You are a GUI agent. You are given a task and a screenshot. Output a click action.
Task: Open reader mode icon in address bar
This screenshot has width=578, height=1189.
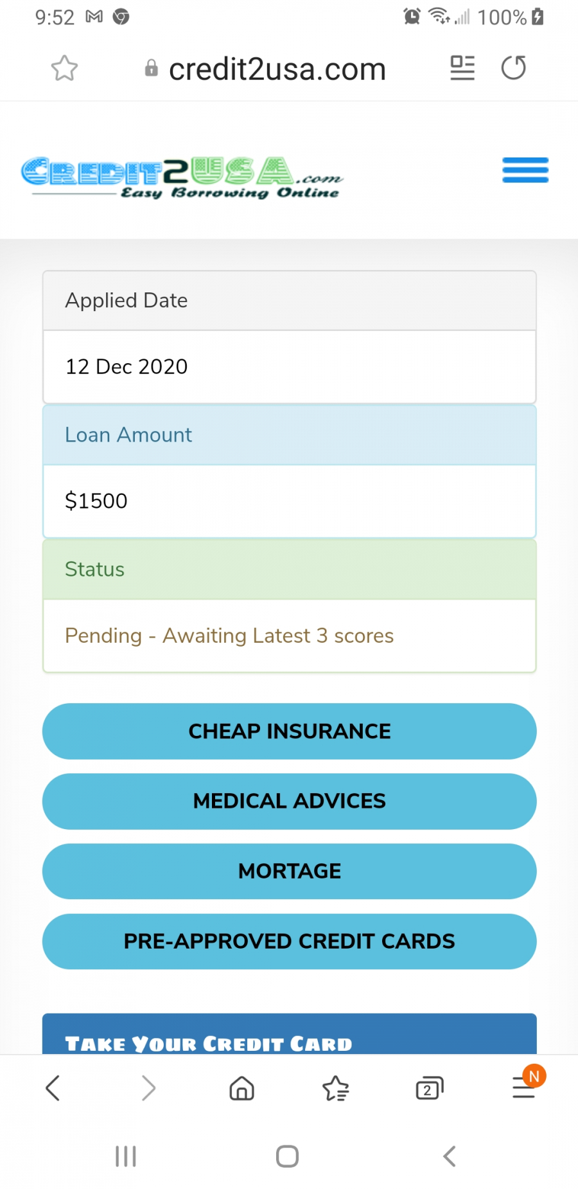tap(462, 68)
